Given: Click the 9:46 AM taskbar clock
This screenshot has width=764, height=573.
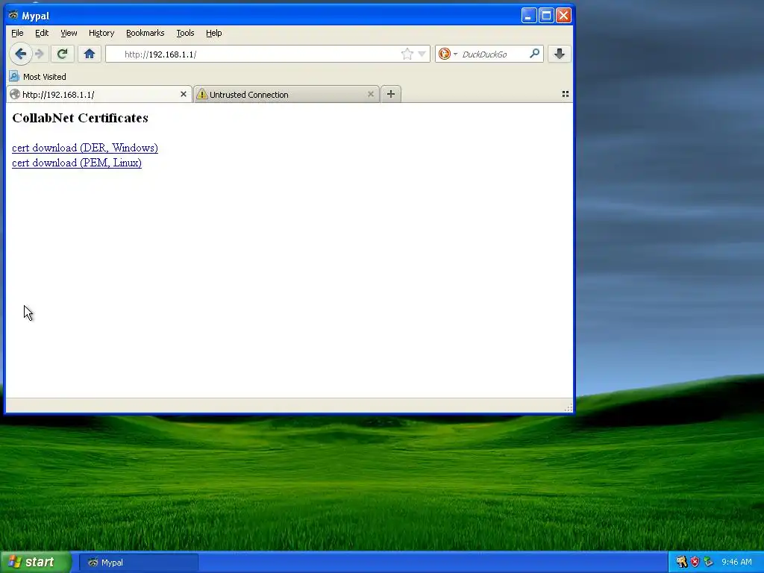Looking at the screenshot, I should click(x=736, y=563).
